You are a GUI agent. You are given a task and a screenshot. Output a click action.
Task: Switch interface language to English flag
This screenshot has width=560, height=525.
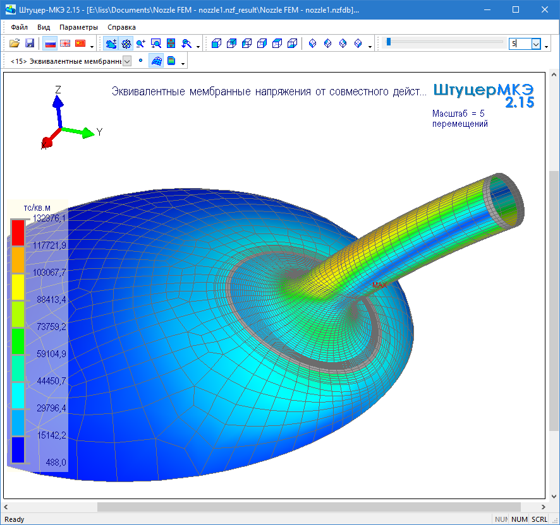pos(65,44)
